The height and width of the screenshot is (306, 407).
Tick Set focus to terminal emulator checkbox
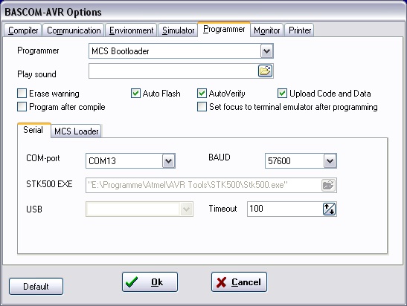coord(202,106)
